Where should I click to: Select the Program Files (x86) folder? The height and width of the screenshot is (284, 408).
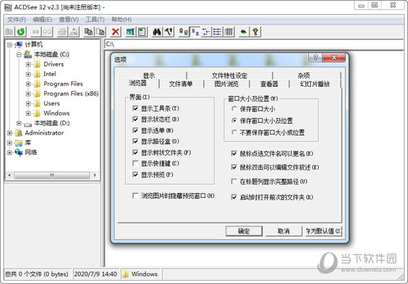pyautogui.click(x=71, y=94)
